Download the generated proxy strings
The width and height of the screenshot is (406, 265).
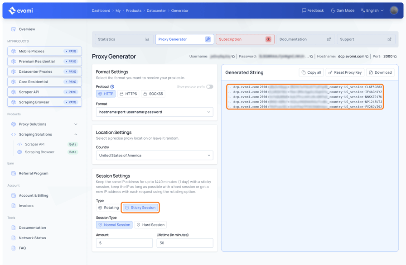[380, 72]
